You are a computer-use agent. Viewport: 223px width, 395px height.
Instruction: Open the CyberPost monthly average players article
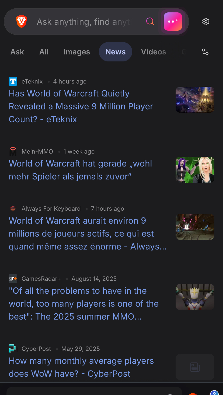81,367
